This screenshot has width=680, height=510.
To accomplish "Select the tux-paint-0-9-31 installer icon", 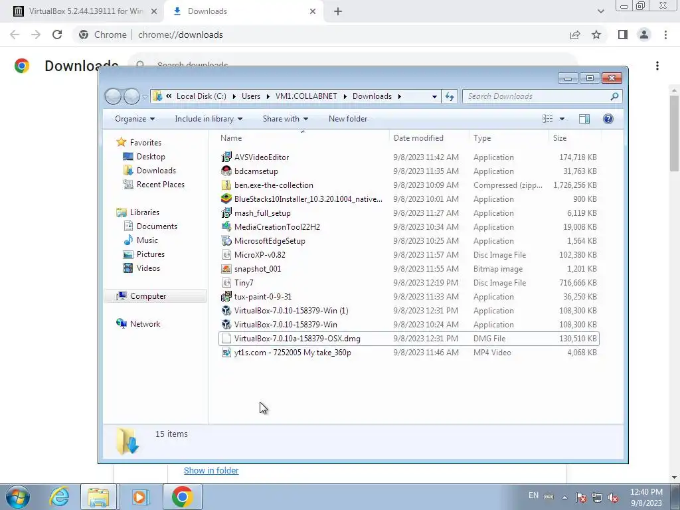I will [226, 297].
